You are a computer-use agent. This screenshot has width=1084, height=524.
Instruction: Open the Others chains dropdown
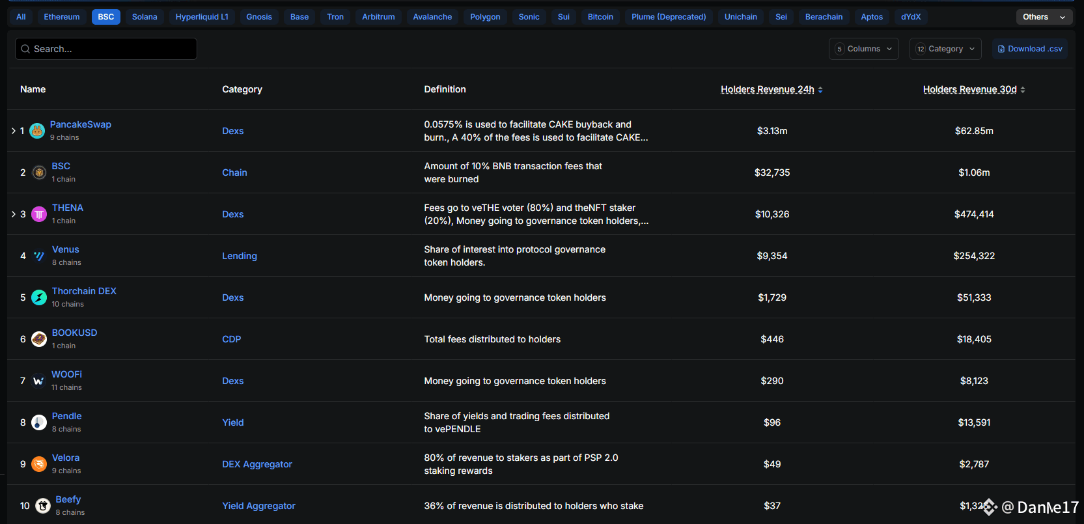tap(1044, 17)
